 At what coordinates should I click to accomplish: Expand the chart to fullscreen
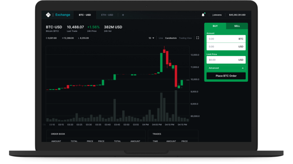(198, 38)
